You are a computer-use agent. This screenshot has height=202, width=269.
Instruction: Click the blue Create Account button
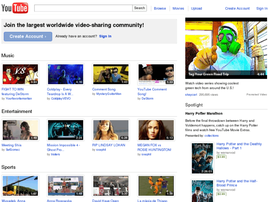click(x=28, y=36)
